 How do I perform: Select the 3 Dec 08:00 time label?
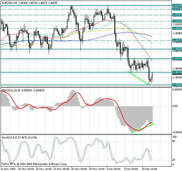114,168
